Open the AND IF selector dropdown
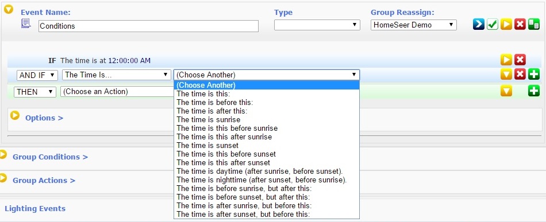Screen dimensions: 546x222 click(37, 75)
